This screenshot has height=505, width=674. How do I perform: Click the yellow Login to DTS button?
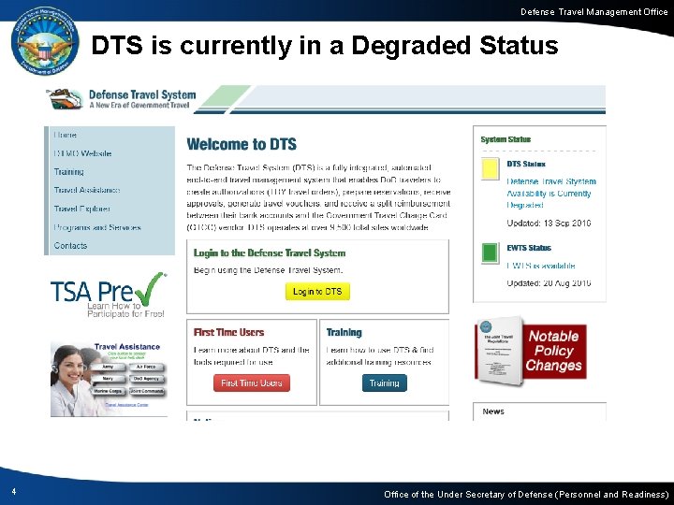pyautogui.click(x=317, y=292)
